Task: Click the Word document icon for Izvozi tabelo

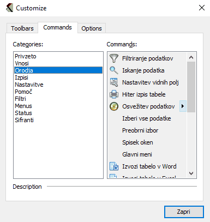Action: (x=114, y=166)
